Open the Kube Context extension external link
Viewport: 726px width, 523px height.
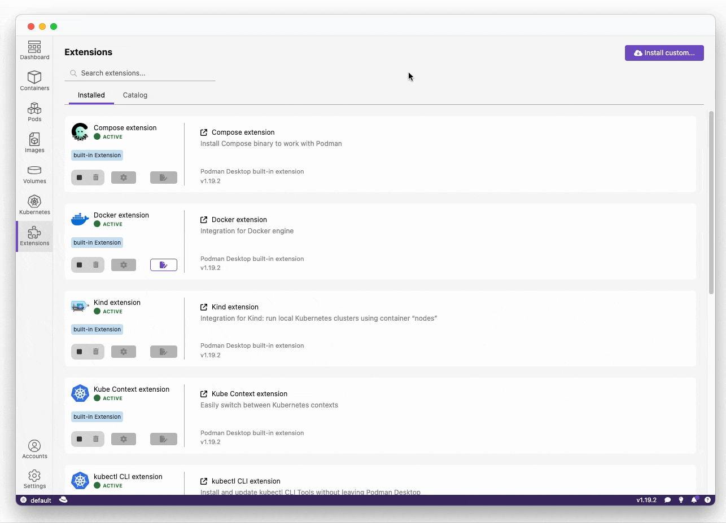pos(204,394)
